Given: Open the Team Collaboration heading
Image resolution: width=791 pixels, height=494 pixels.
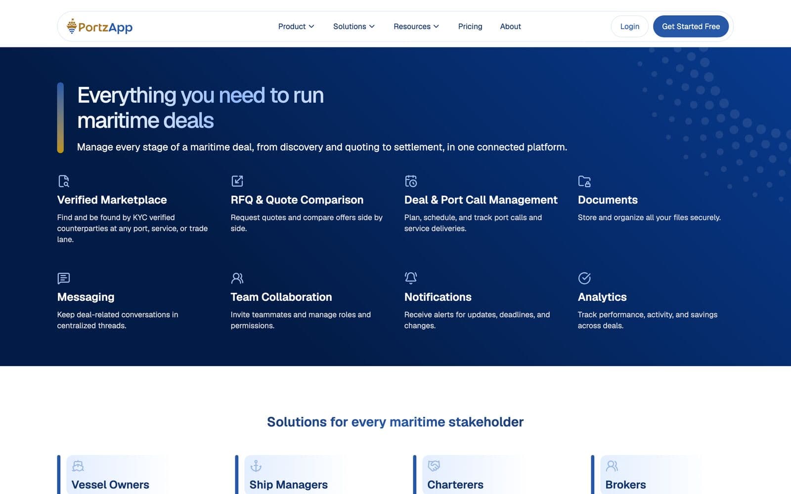Looking at the screenshot, I should tap(281, 297).
